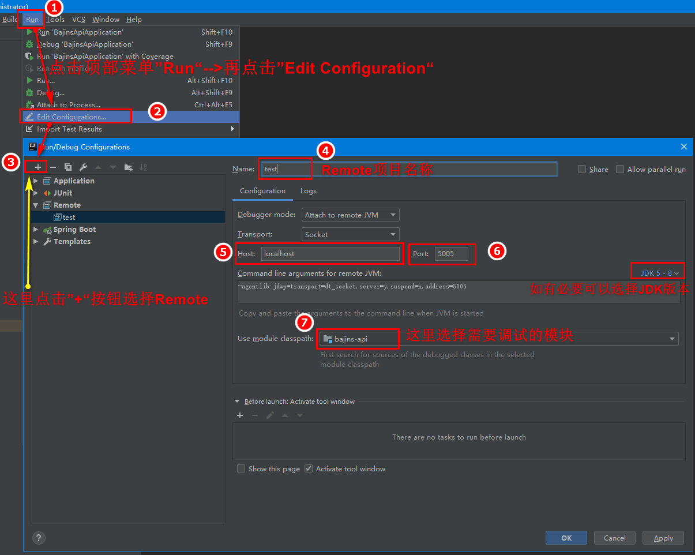Enable the Share checkbox

click(x=582, y=169)
